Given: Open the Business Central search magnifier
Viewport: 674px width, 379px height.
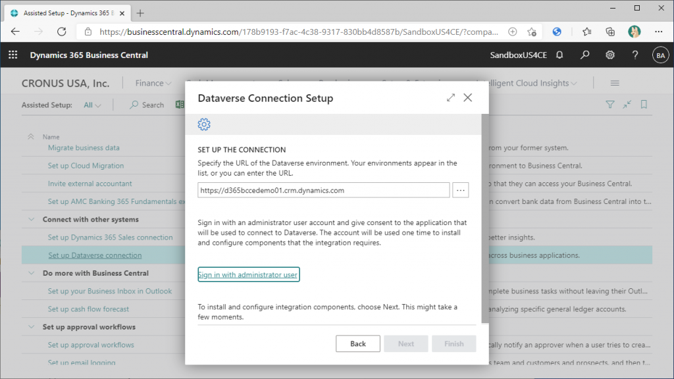Looking at the screenshot, I should (x=584, y=55).
